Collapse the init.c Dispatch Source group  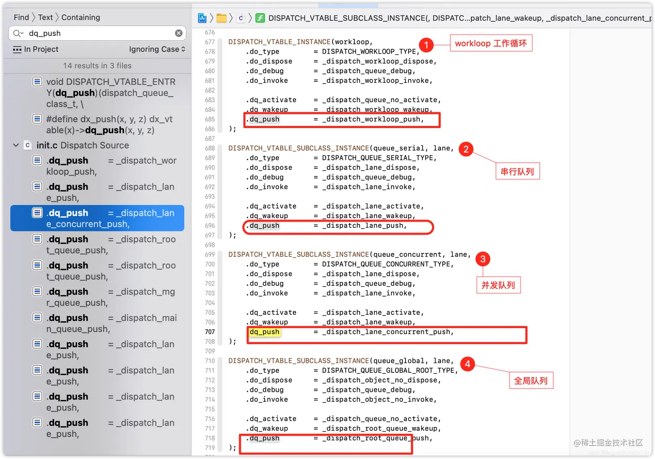point(16,145)
